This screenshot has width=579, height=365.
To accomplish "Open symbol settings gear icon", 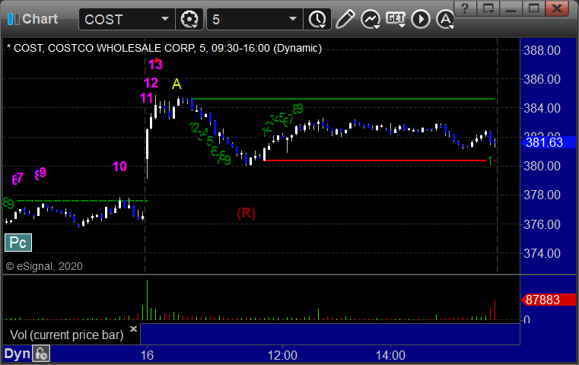I will point(189,19).
